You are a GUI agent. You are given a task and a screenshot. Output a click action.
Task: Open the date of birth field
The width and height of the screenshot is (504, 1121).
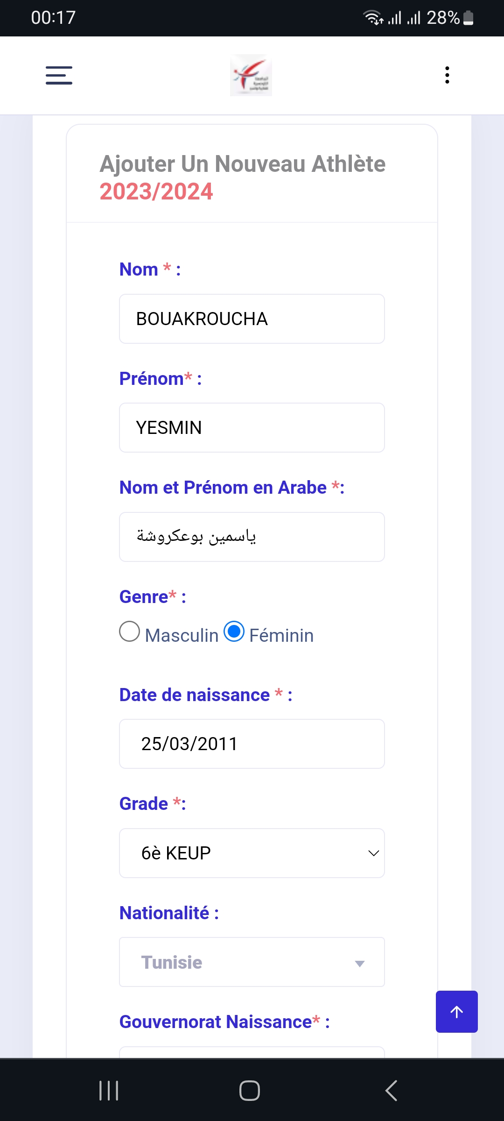[252, 744]
